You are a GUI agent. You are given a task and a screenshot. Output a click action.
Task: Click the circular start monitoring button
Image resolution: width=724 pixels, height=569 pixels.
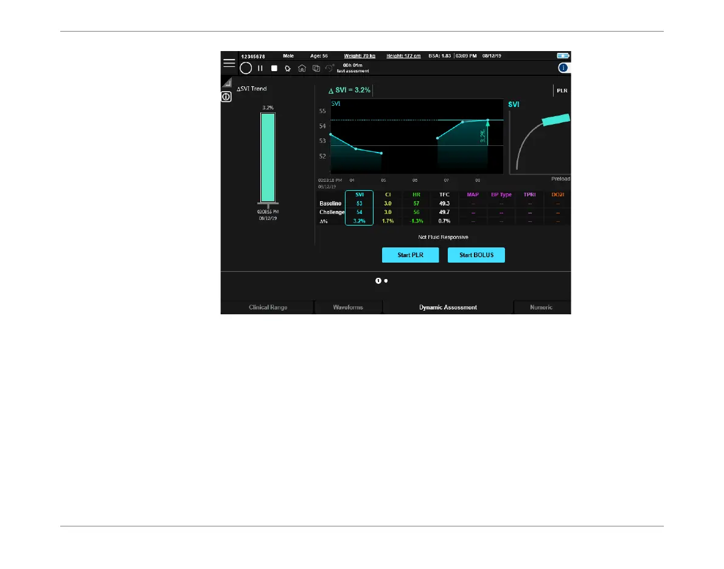[x=246, y=68]
